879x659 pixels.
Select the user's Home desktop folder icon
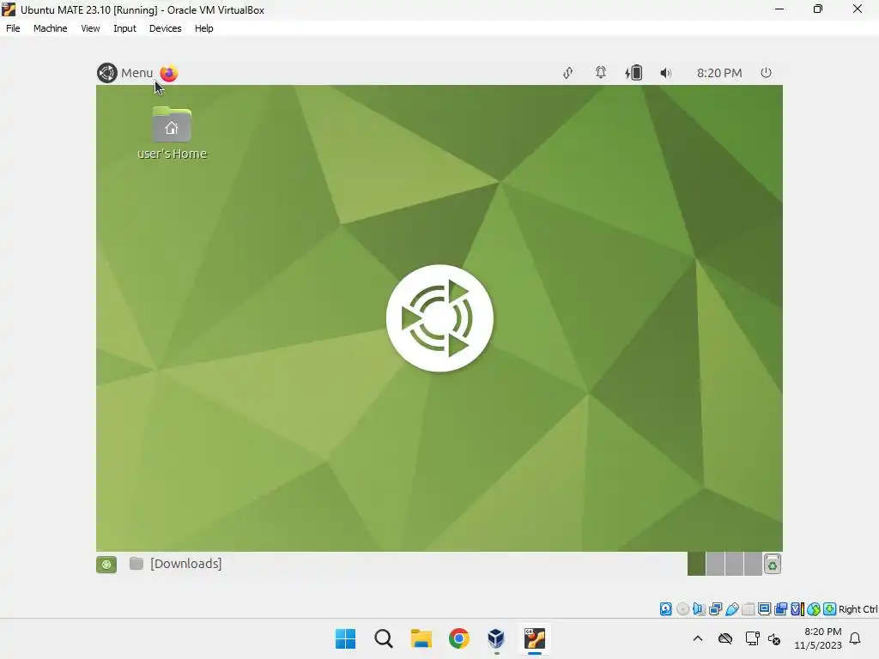click(172, 133)
